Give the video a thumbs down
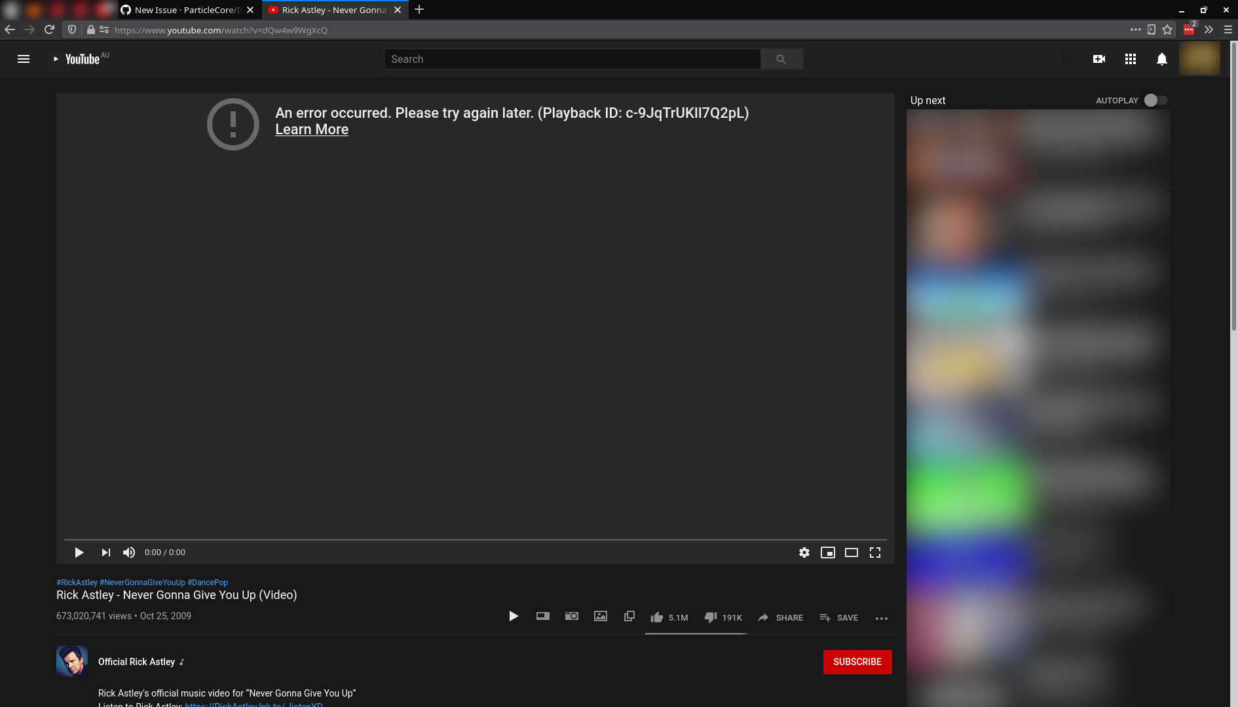Screen dimensions: 1238x707 pos(711,617)
